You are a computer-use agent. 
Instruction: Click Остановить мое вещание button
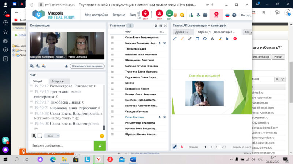[87, 66]
